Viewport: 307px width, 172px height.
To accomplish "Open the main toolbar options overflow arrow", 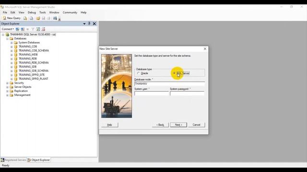I will coord(59,19).
